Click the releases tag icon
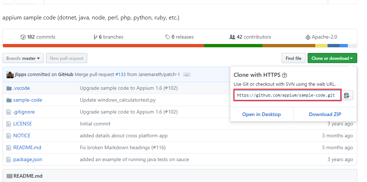The height and width of the screenshot is (182, 367). tap(168, 37)
